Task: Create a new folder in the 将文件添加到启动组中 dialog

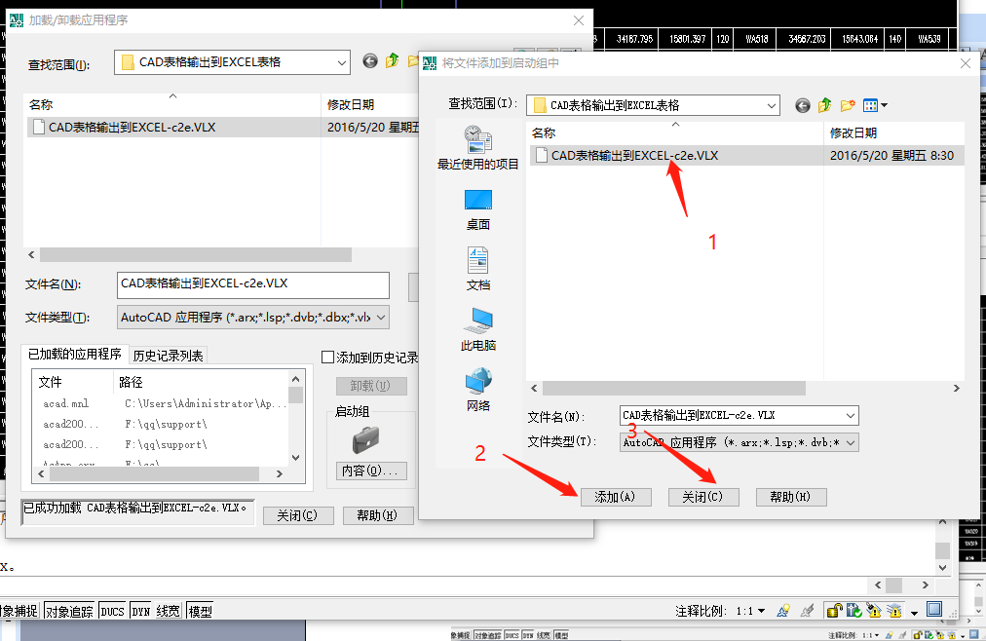Action: click(848, 105)
